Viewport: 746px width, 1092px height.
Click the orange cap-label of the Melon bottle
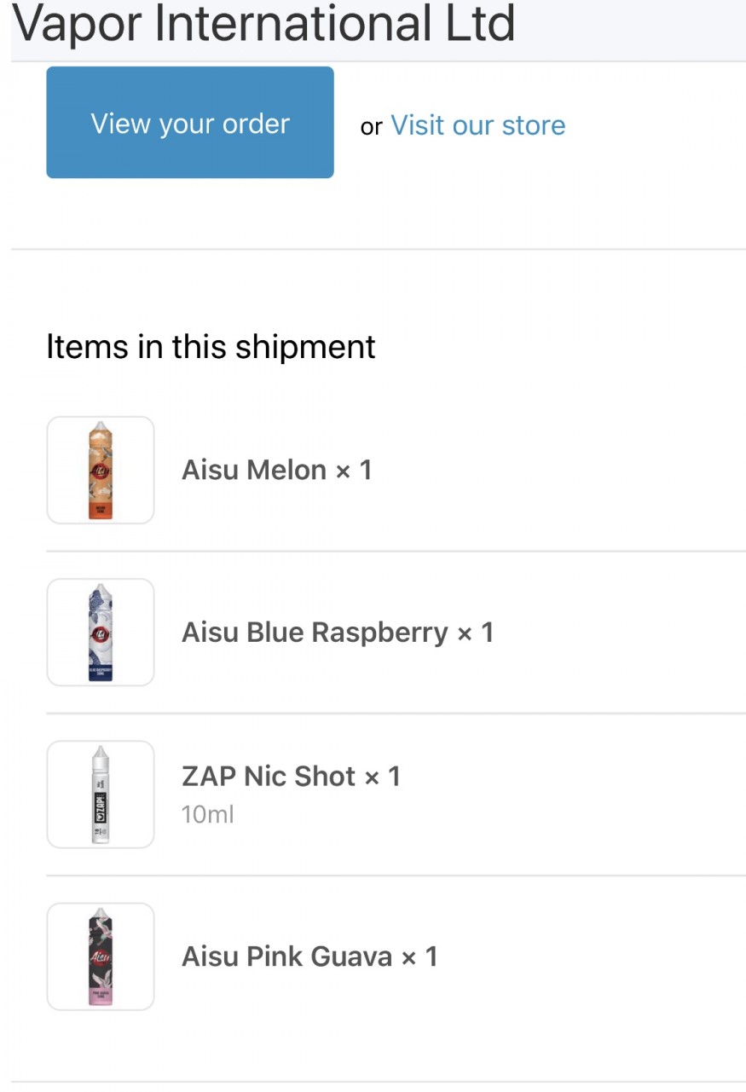[101, 511]
